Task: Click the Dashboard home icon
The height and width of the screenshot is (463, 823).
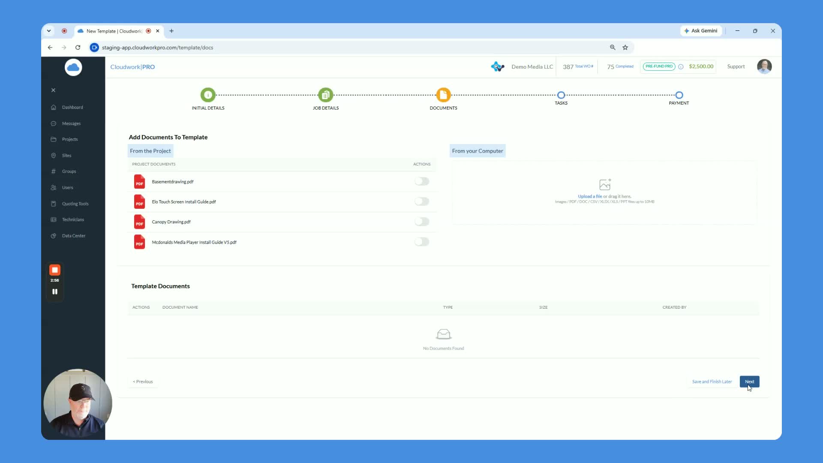Action: pos(54,107)
